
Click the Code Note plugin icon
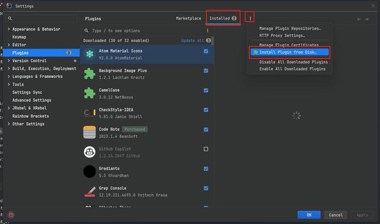pyautogui.click(x=90, y=132)
